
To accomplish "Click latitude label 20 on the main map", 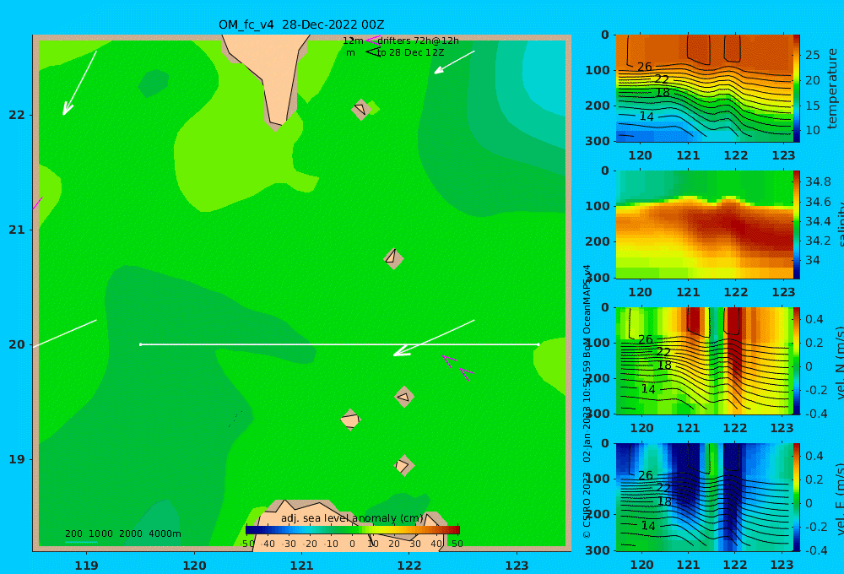I will [x=17, y=344].
